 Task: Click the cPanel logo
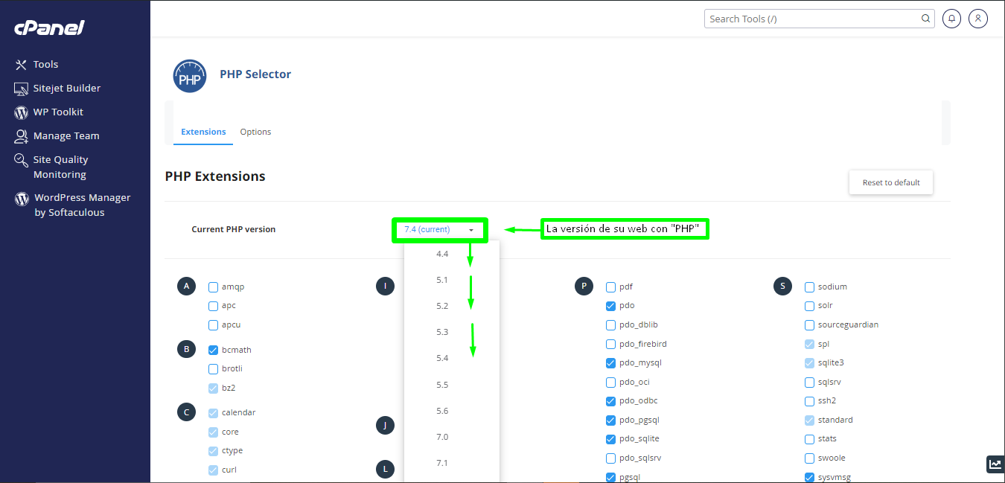[x=49, y=28]
